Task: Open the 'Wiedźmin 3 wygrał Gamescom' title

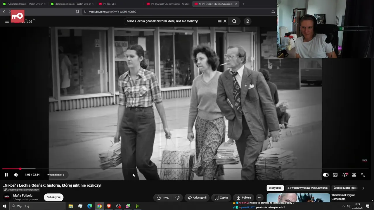Action: click(x=343, y=197)
